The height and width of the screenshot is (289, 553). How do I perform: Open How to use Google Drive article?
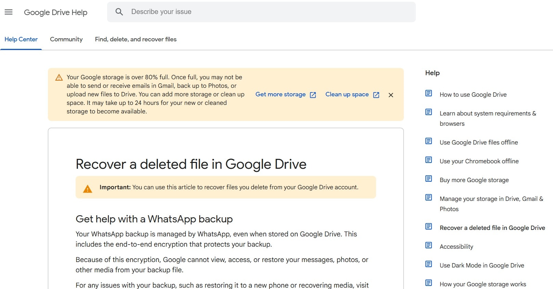473,95
